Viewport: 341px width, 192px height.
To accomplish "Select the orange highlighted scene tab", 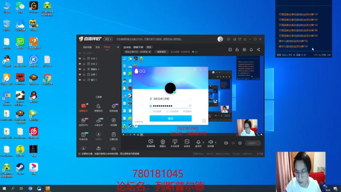I will (107, 47).
